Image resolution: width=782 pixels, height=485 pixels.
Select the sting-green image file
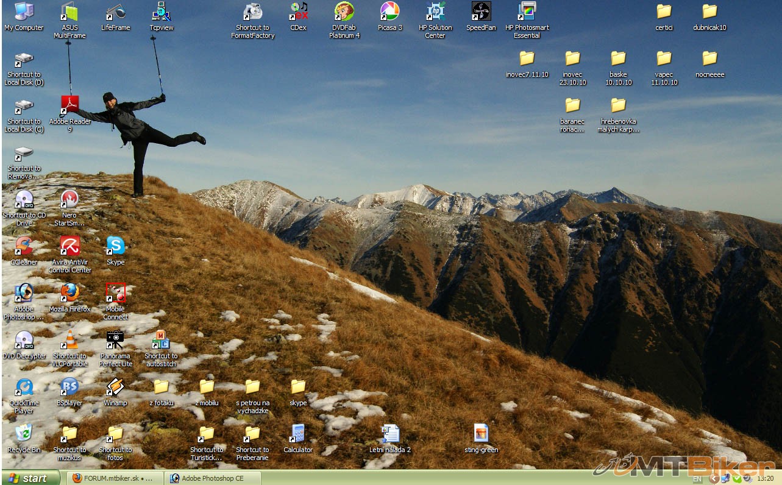[481, 434]
